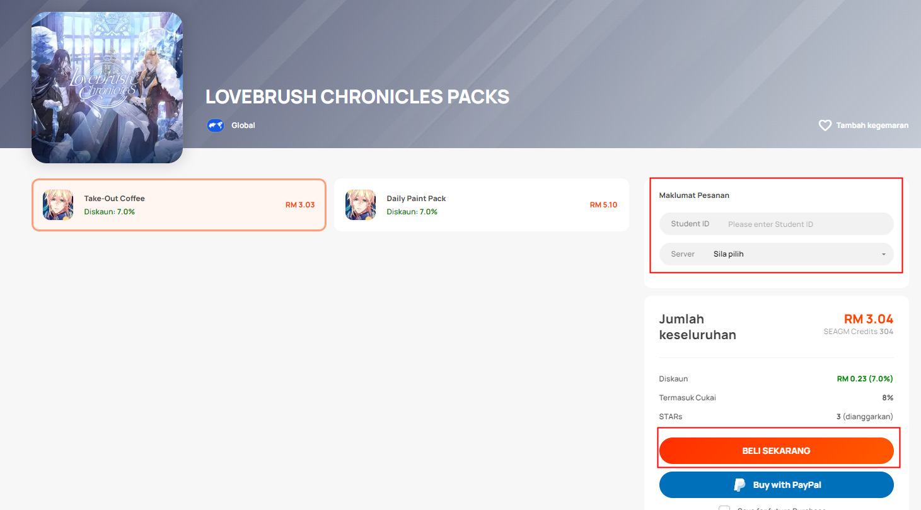Click the STARs estimated value row
Screen dimensions: 921x510
776,417
